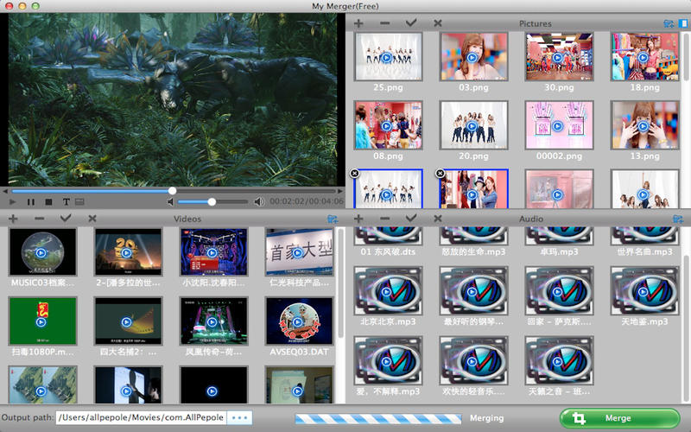Remove audio using the Audio minus icon
This screenshot has width=691, height=432.
click(384, 219)
